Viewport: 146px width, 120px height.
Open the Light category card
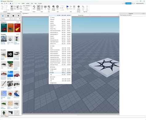[17, 28]
